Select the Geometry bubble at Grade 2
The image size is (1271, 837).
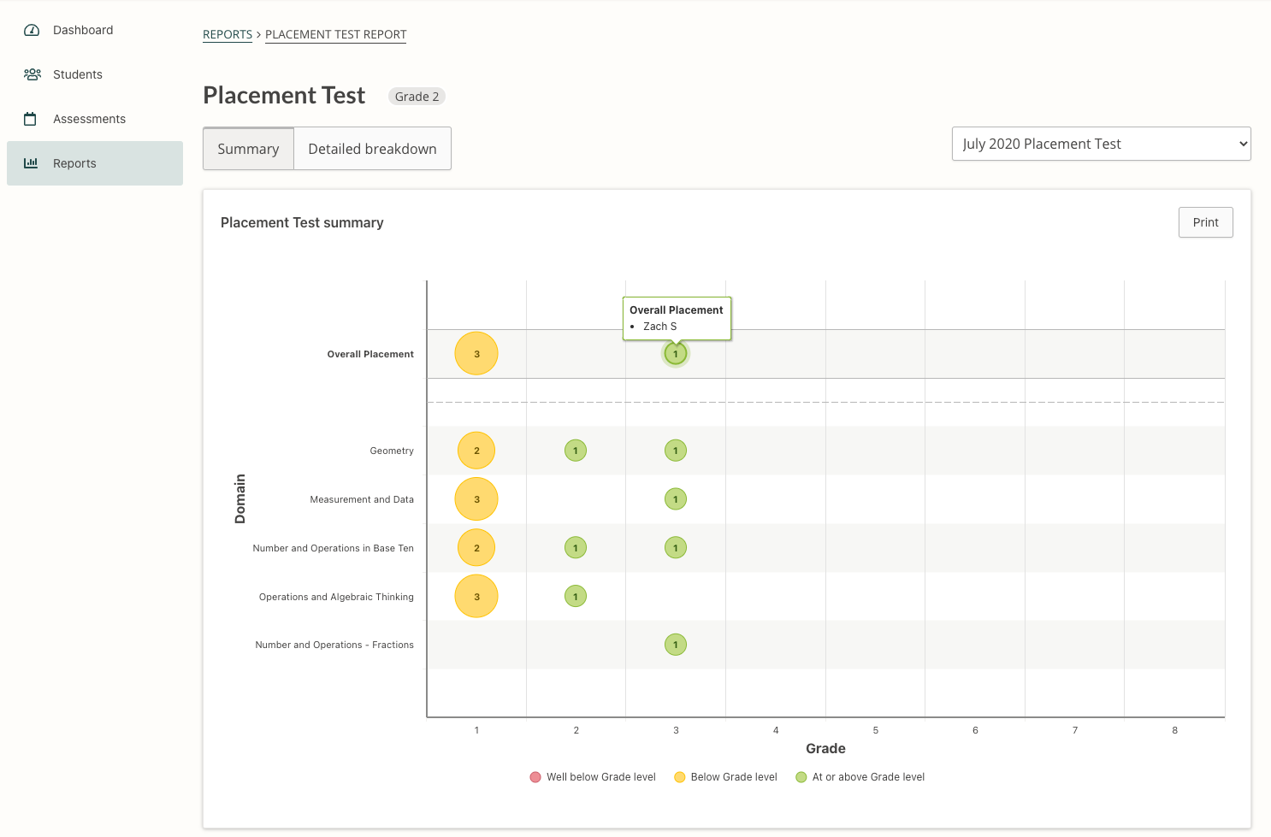point(576,450)
